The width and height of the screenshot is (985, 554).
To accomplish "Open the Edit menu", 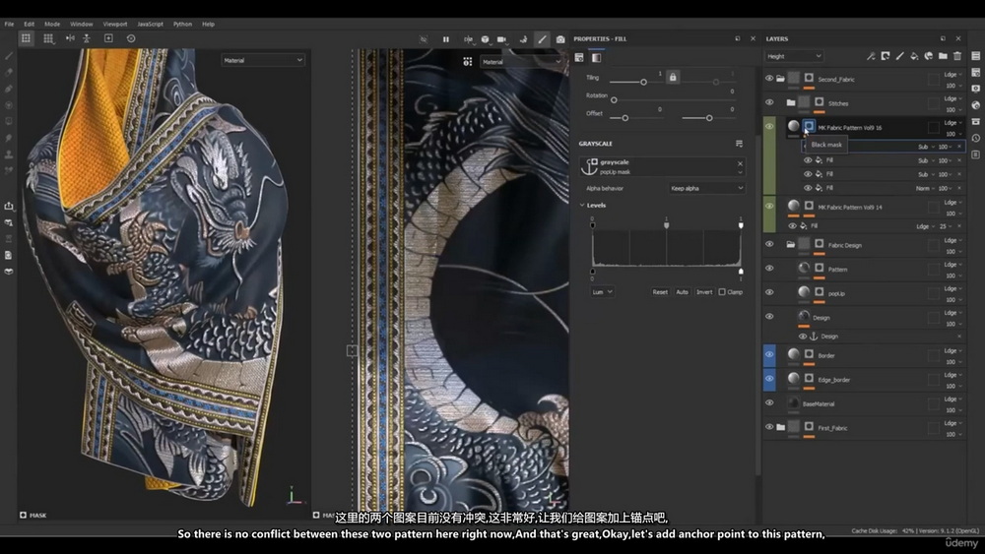I will 29,24.
